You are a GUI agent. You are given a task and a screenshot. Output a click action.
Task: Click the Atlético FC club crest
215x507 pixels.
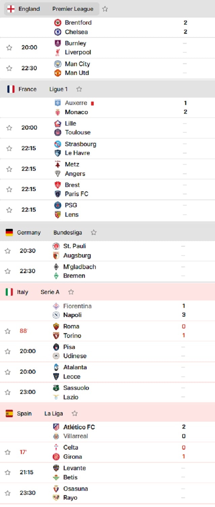pyautogui.click(x=56, y=427)
